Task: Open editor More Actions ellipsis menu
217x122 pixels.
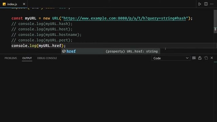Action: coord(212,4)
